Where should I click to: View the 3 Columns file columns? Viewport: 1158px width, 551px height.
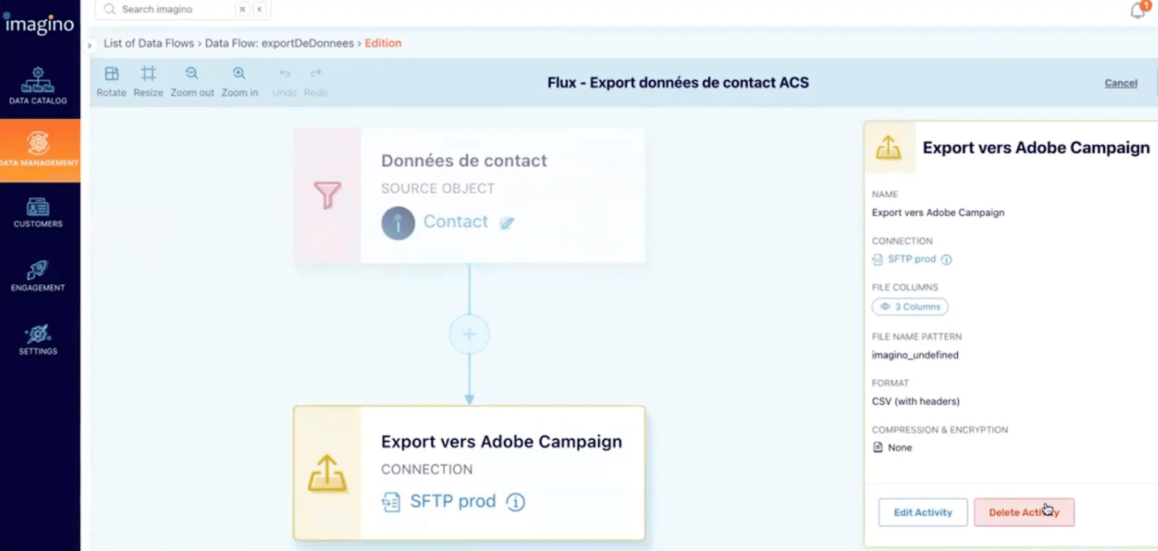[x=910, y=307]
